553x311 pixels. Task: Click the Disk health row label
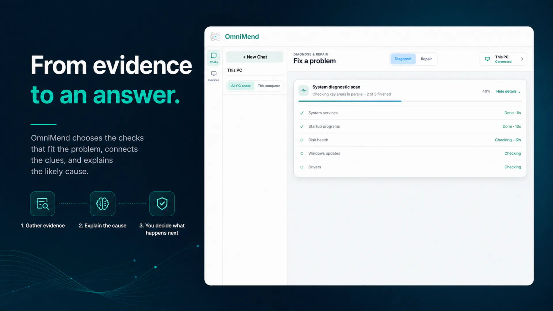(x=318, y=140)
